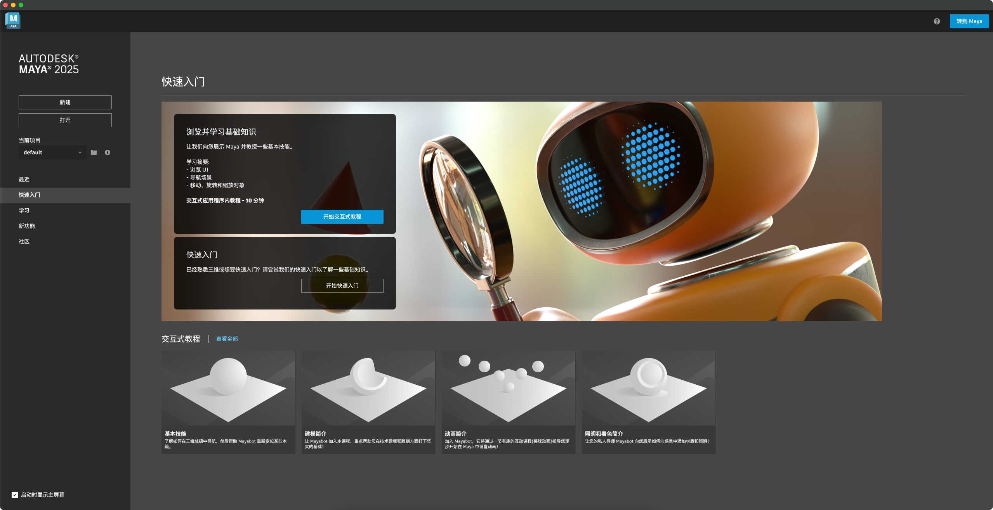Click the 转到 Maya button

969,21
